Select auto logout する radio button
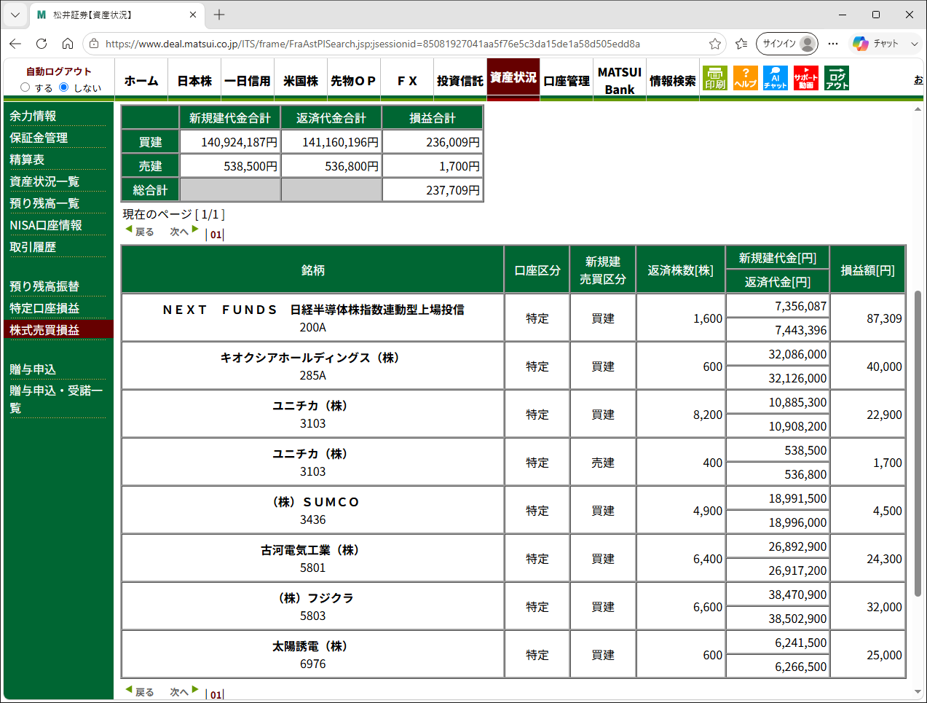927x703 pixels. pyautogui.click(x=25, y=87)
